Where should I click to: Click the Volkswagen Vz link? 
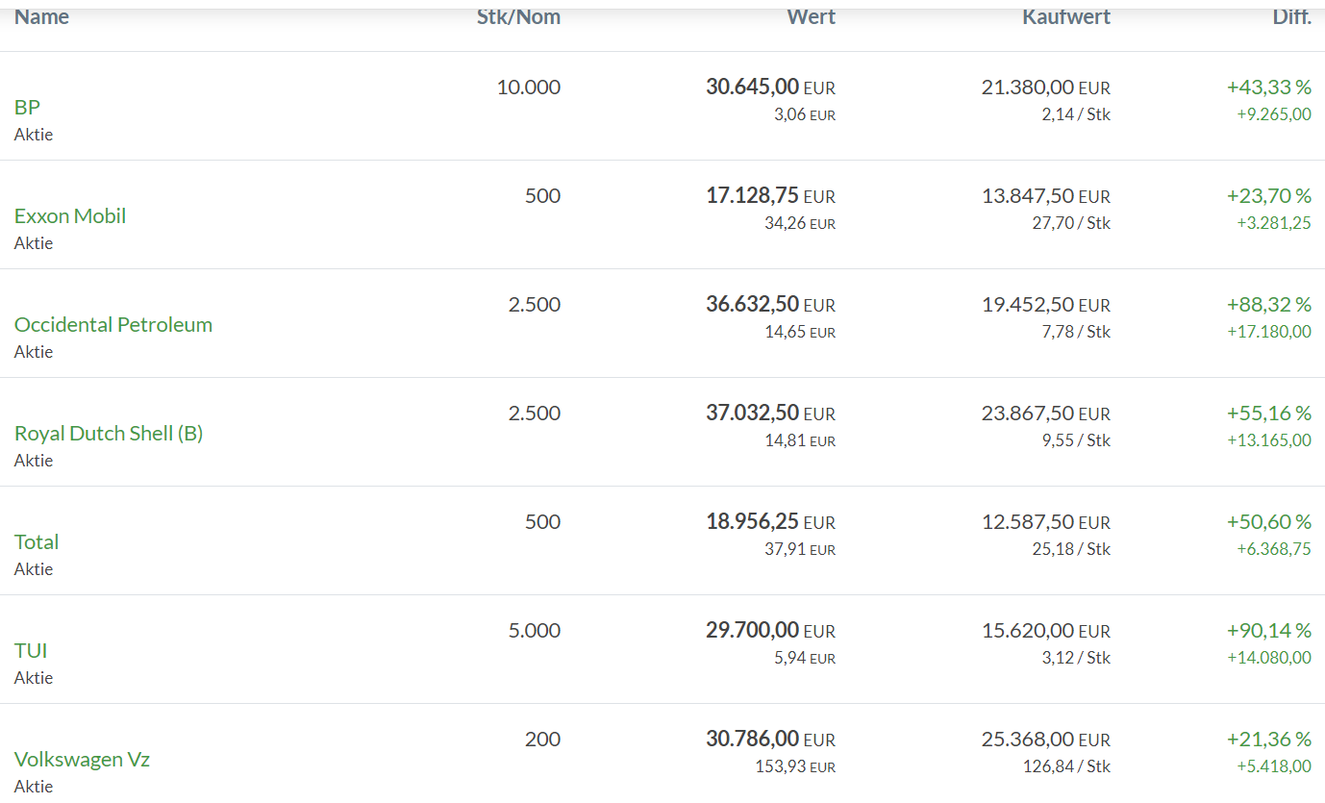pyautogui.click(x=82, y=759)
